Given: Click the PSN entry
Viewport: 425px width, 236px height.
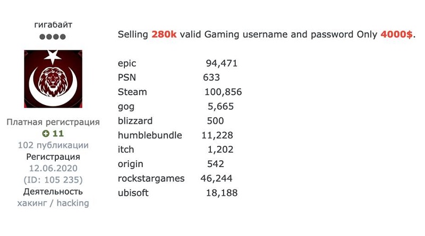Looking at the screenshot, I should [127, 77].
